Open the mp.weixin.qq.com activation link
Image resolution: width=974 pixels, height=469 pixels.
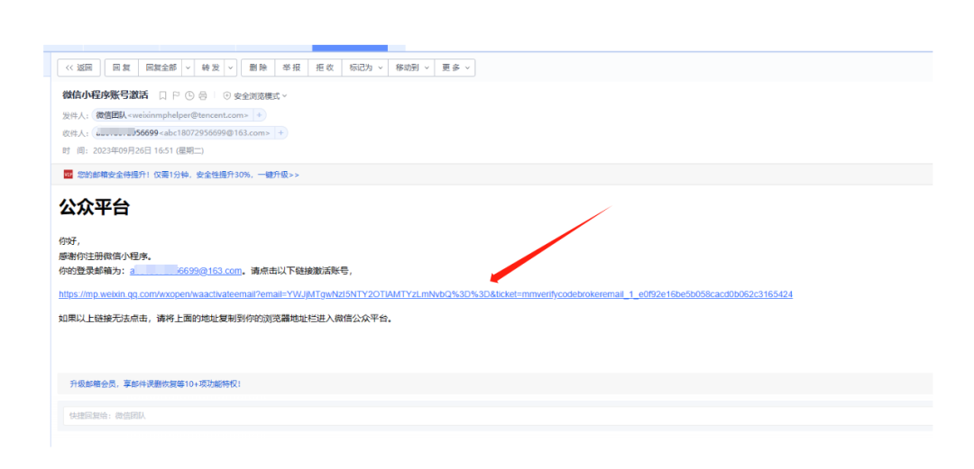[x=426, y=294]
